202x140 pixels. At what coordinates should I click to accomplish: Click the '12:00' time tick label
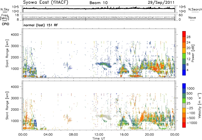99,135
